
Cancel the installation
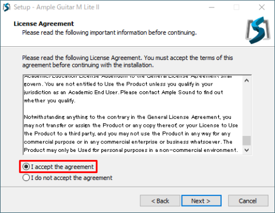point(248,200)
